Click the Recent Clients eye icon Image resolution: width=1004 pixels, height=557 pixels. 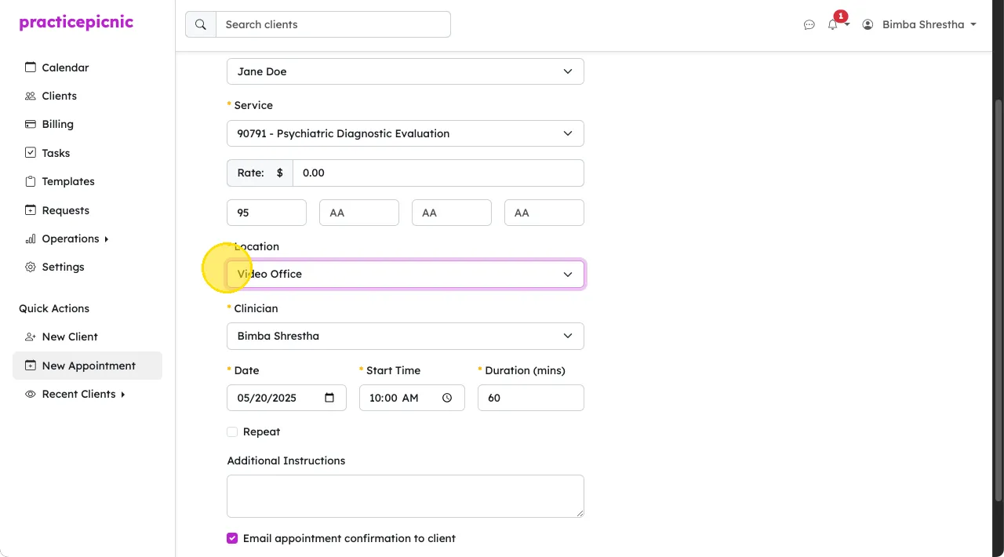[31, 394]
